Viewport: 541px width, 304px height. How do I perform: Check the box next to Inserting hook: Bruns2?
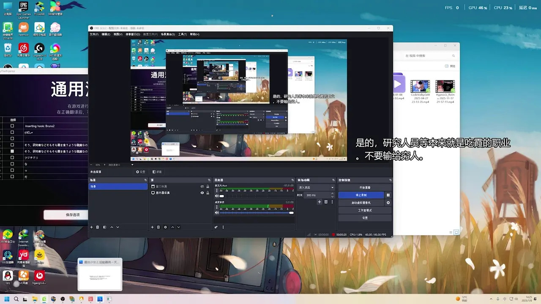click(x=12, y=126)
